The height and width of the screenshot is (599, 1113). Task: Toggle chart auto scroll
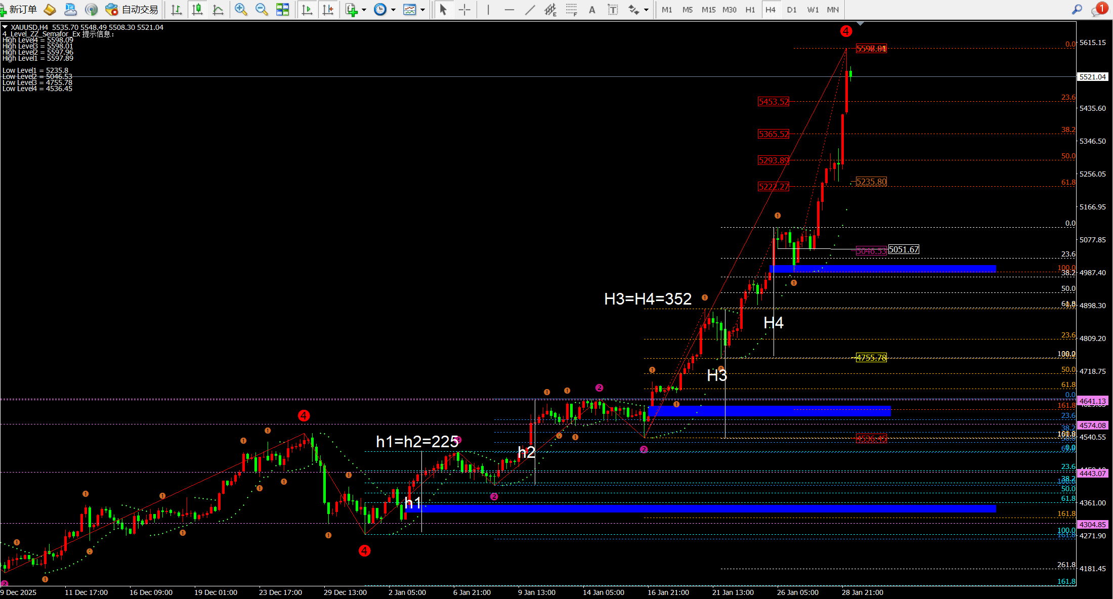(307, 10)
